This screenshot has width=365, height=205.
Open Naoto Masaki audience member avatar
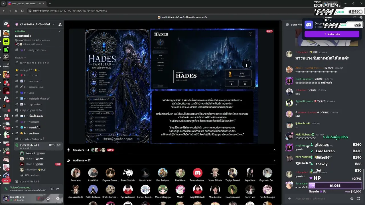(232, 189)
